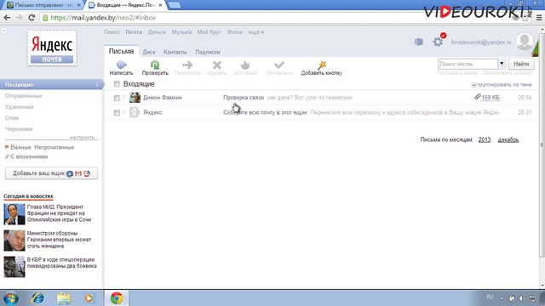This screenshot has height=306, width=545.
Task: Open File Explorer folder on taskbar
Action: pyautogui.click(x=64, y=298)
